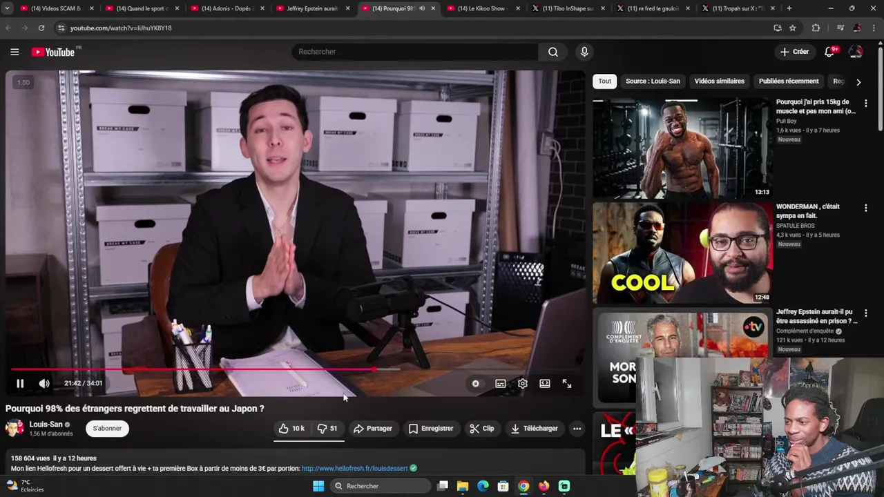Open the Pull Boy 15kg muscle thumbnail
This screenshot has width=884, height=497.
point(682,148)
